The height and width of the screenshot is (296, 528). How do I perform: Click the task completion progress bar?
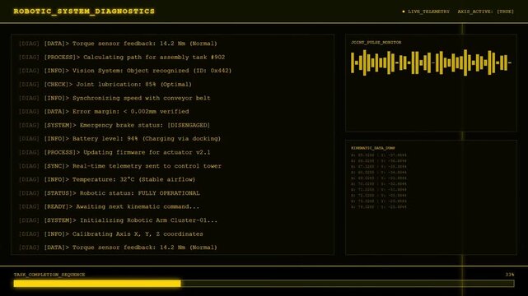click(x=264, y=284)
